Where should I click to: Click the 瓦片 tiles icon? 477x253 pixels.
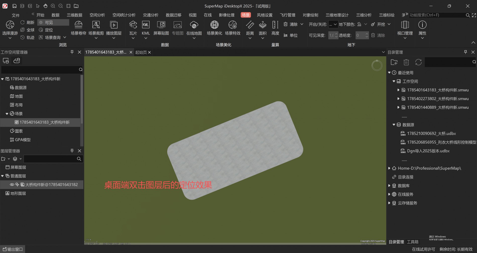click(133, 25)
